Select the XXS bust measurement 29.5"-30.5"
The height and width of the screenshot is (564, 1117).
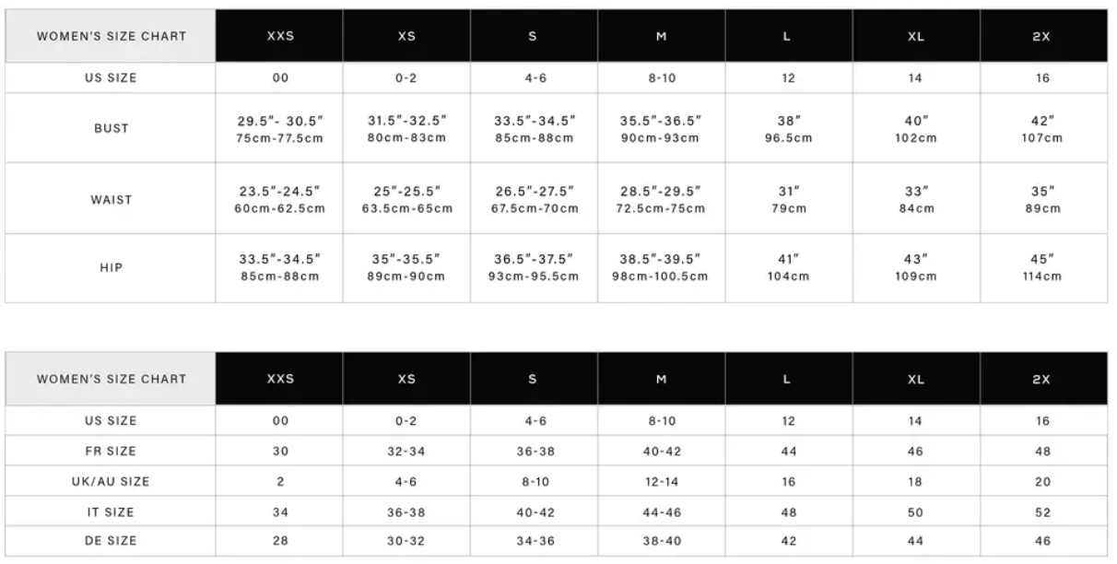pyautogui.click(x=280, y=128)
